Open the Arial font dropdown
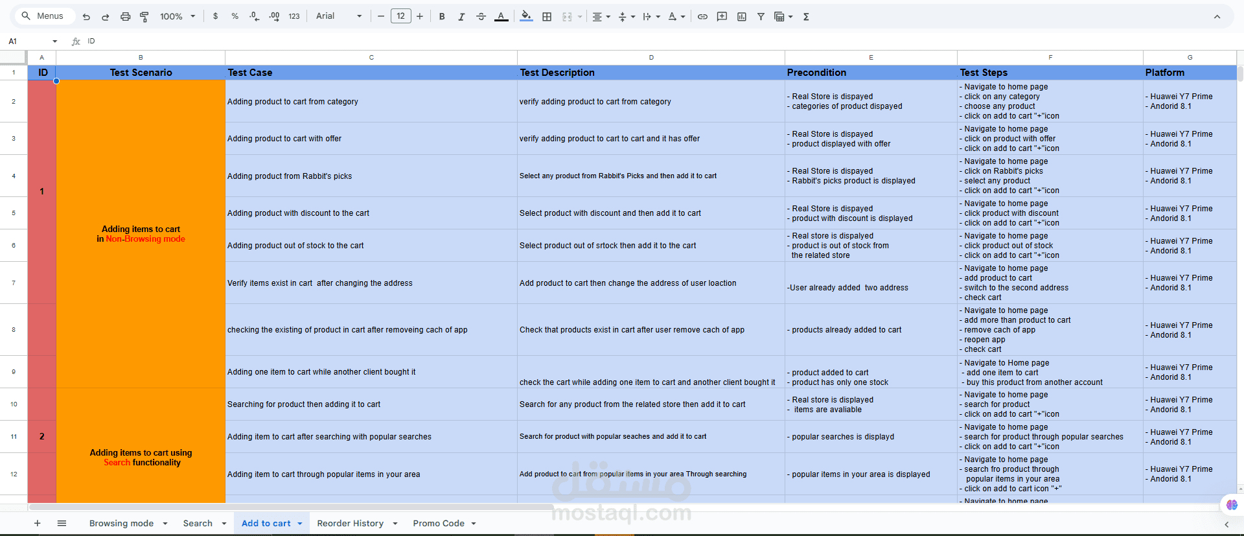Image resolution: width=1244 pixels, height=536 pixels. [x=339, y=16]
